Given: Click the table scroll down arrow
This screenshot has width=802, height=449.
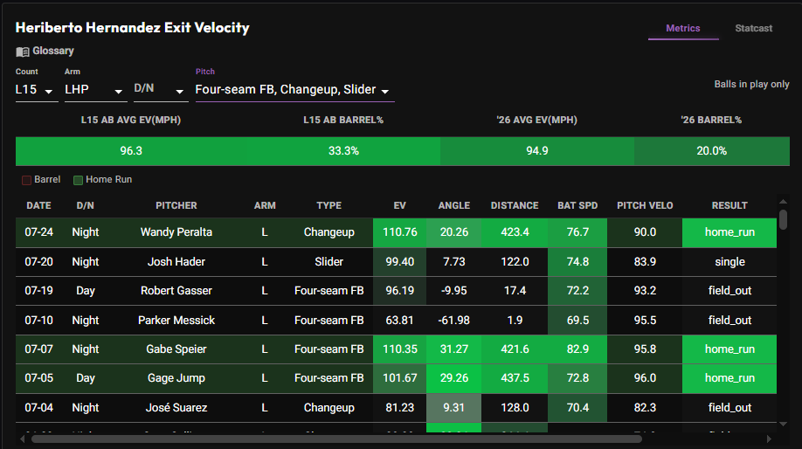Looking at the screenshot, I should tap(783, 424).
